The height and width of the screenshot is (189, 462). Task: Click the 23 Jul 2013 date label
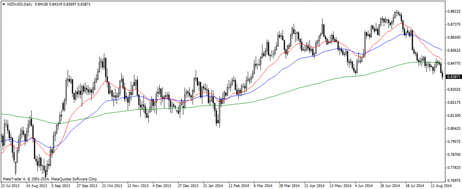(11, 185)
